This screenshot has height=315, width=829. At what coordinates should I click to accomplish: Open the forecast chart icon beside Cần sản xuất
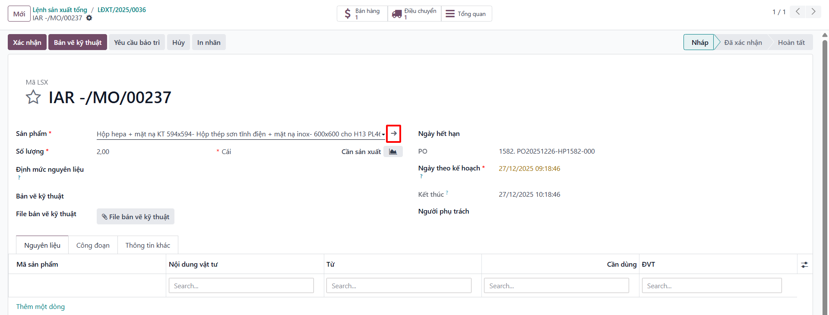tap(393, 151)
